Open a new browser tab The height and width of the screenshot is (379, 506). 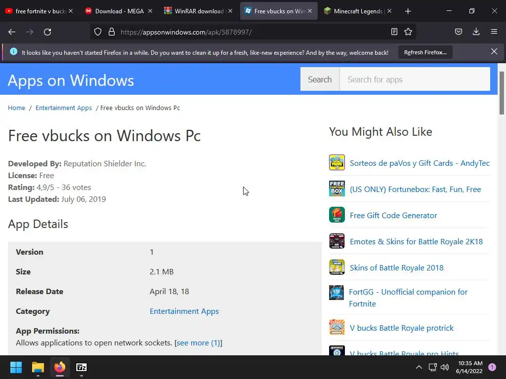tap(408, 11)
